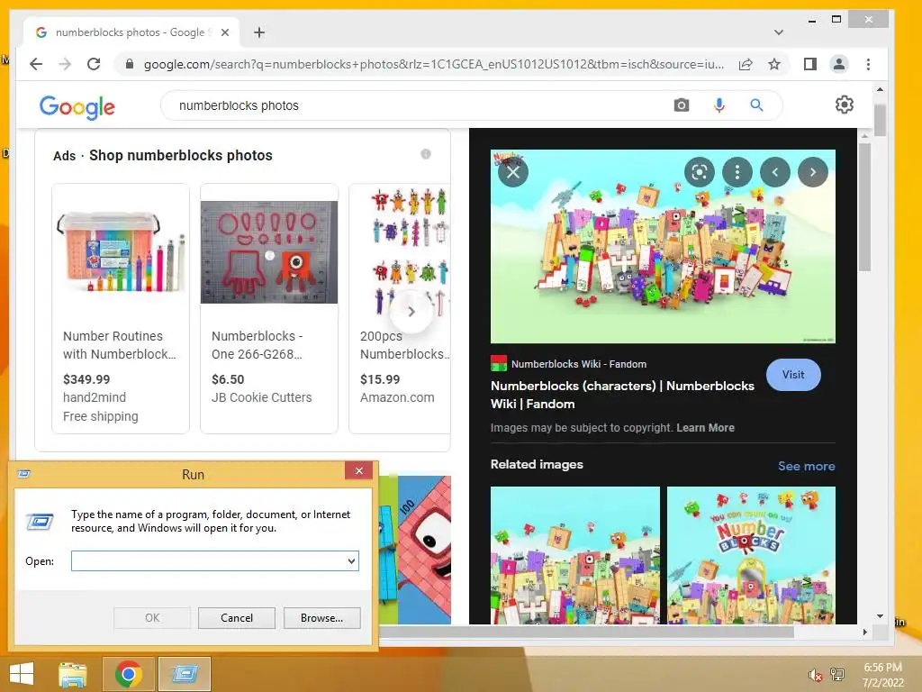Open Google quick settings gear

pos(845,105)
